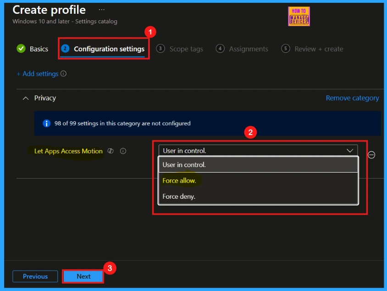Open info tooltip for Let Apps Access Motion
Screen dimensions: 387x291
tap(123, 151)
